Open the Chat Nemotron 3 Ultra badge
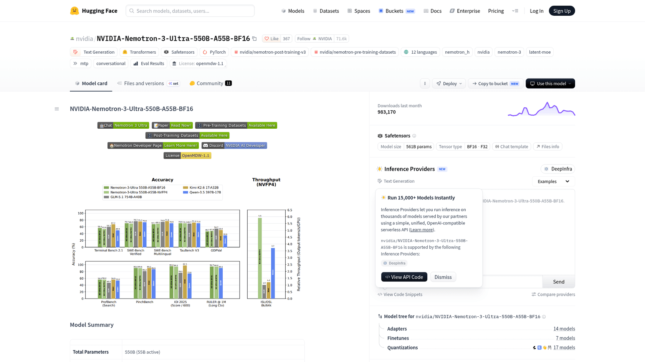Screen dimensions: 645x362 [x=123, y=125]
